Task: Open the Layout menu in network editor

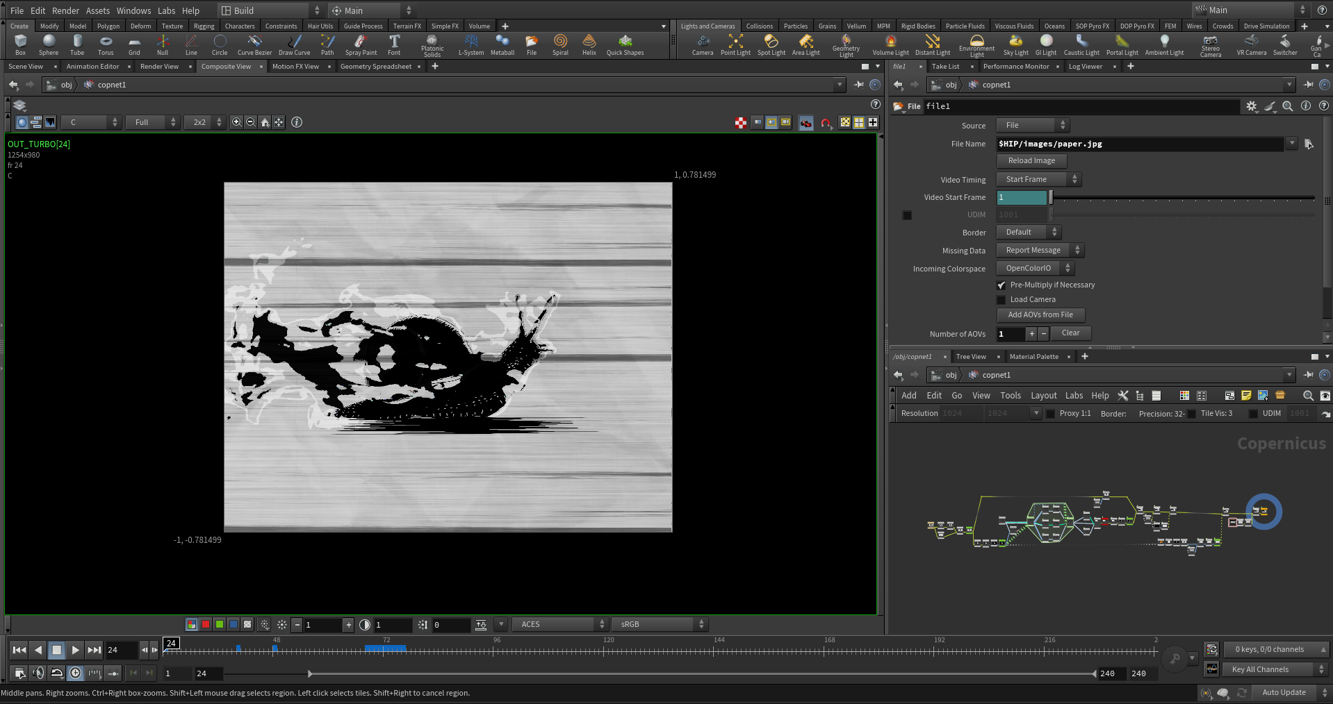Action: (1044, 396)
